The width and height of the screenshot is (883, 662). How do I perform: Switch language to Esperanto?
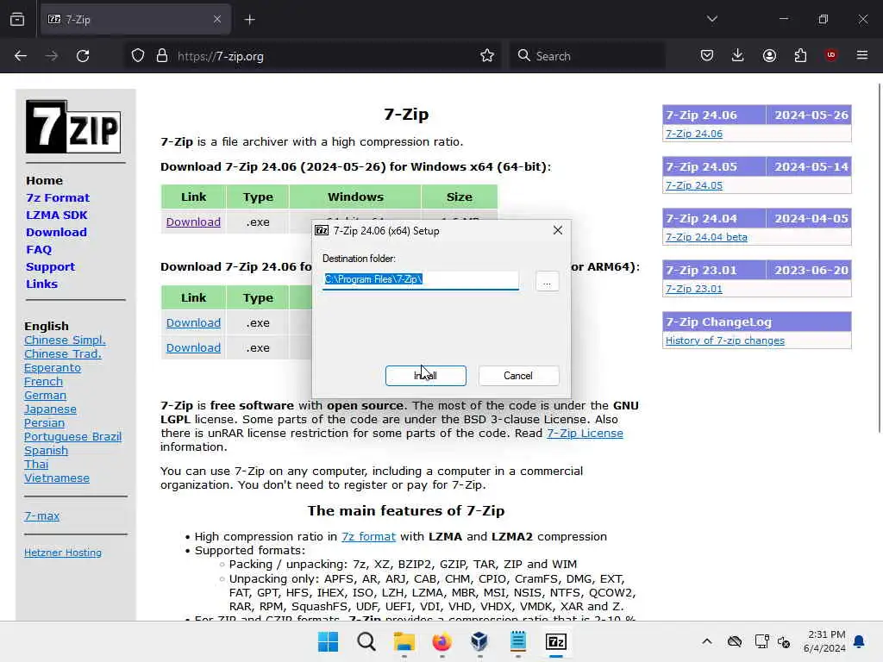pos(53,367)
